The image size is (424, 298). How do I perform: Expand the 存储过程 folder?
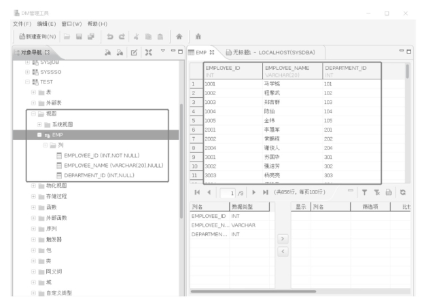pos(33,196)
